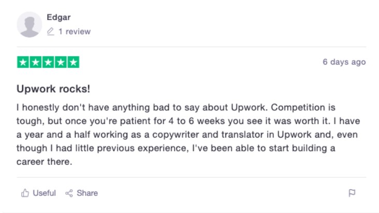Click the five-star rating bar
This screenshot has height=213, width=379.
[48, 62]
